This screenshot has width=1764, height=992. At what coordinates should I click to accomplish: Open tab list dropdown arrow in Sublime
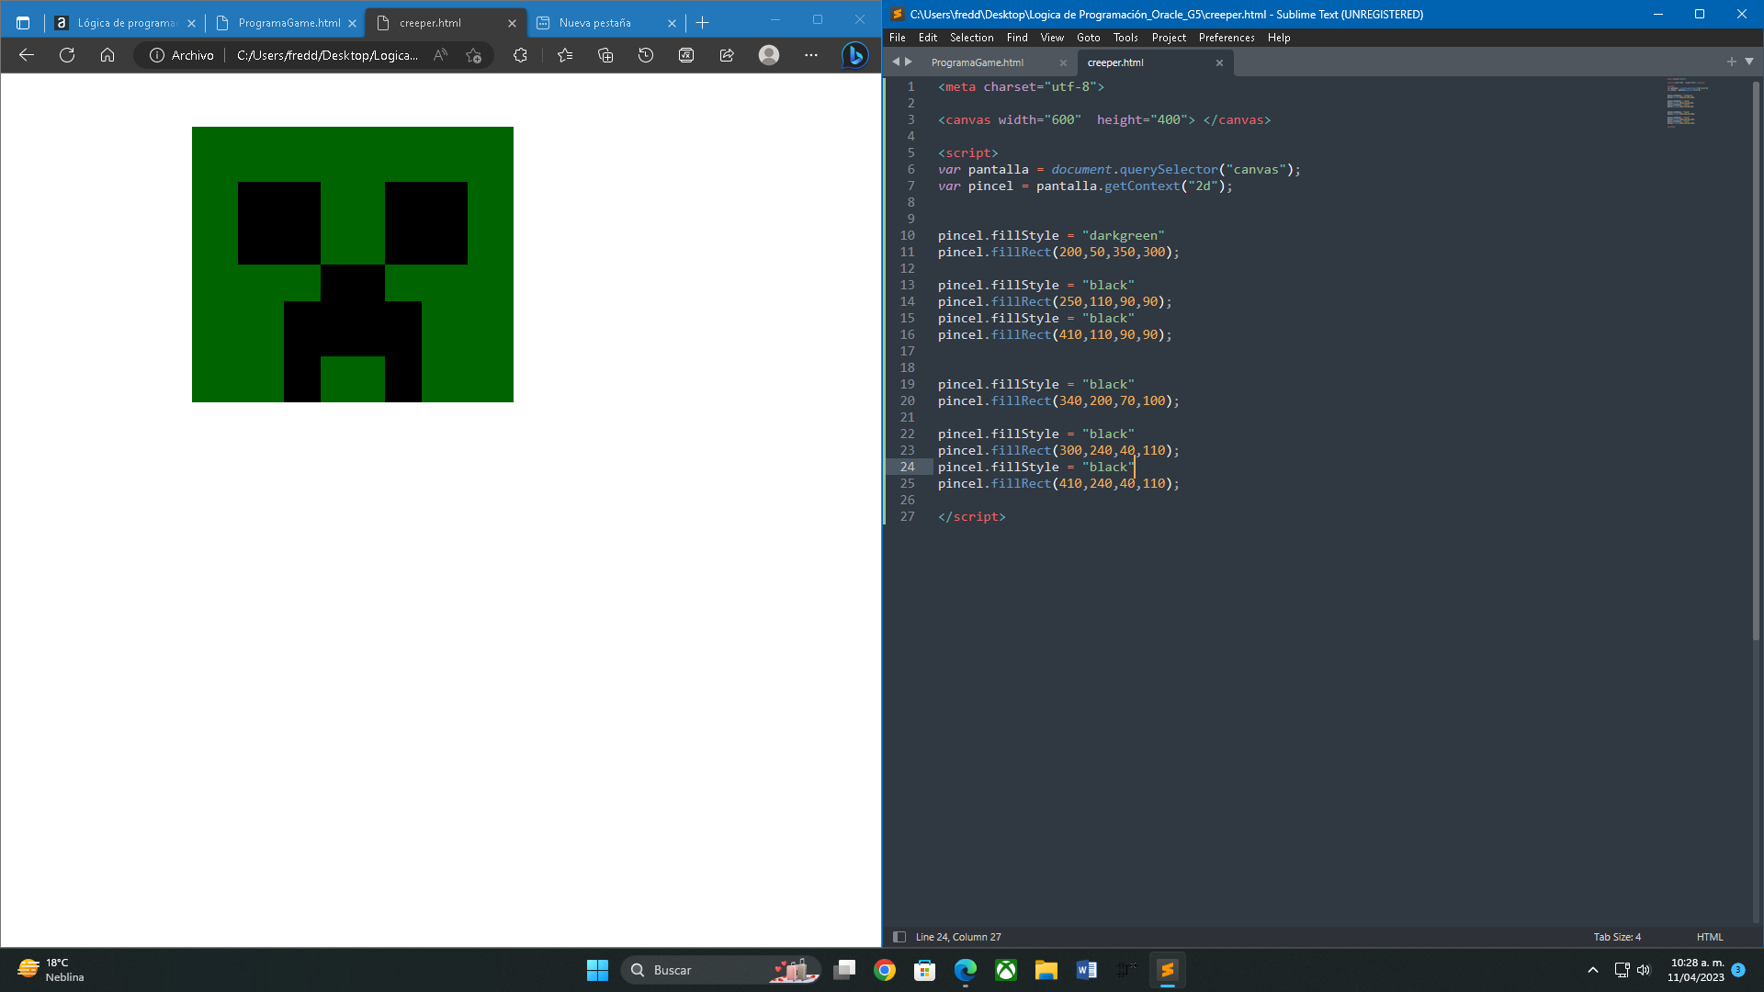point(1749,62)
